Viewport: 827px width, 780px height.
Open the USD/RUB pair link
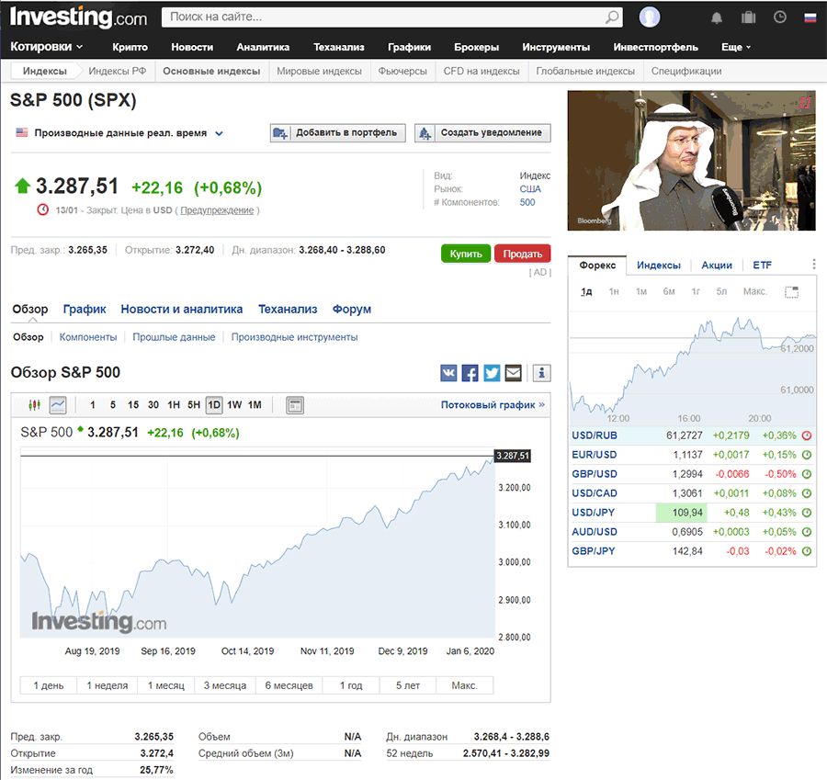(x=595, y=435)
